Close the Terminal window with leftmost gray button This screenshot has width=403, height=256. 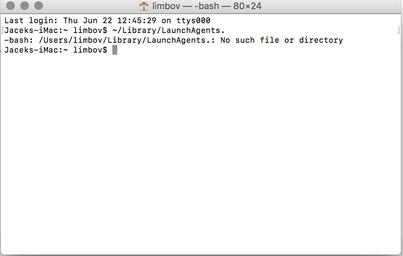click(11, 6)
